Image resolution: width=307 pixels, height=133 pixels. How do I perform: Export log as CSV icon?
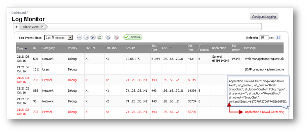click(x=79, y=37)
